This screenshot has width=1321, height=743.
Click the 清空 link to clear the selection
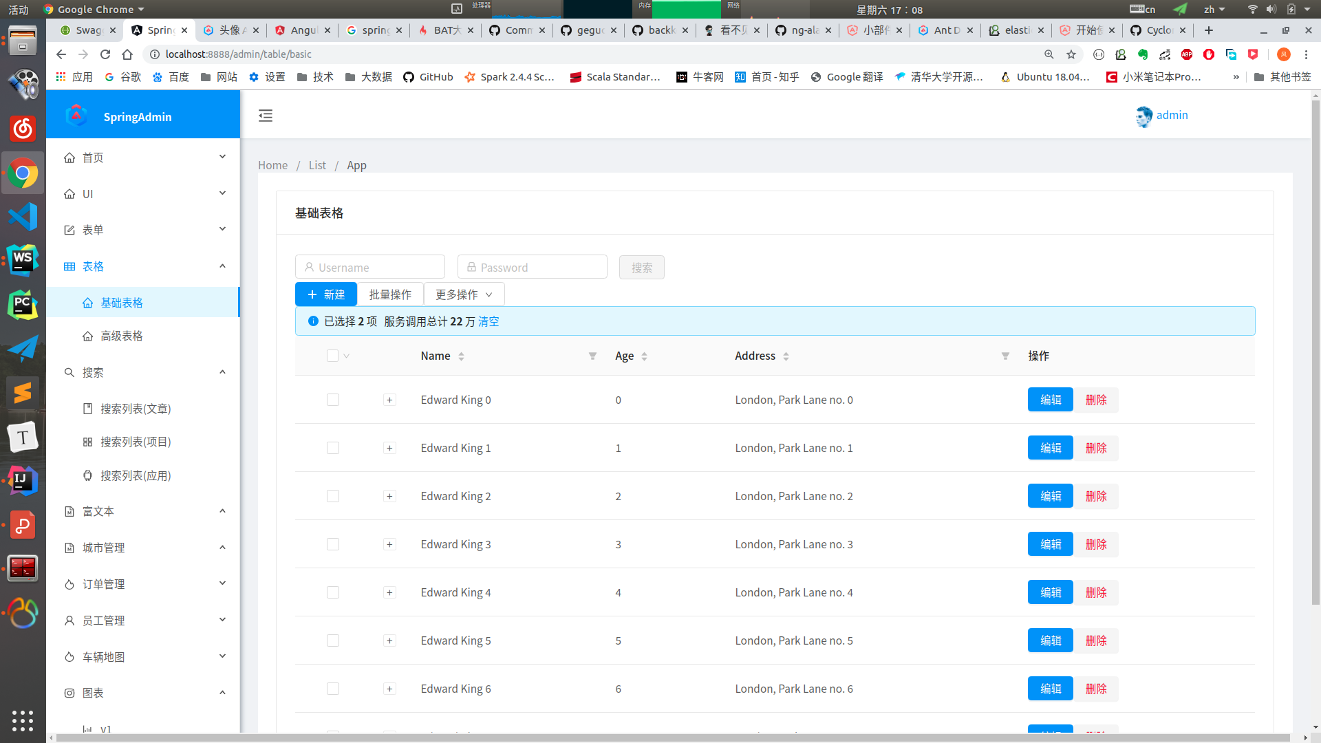tap(488, 321)
